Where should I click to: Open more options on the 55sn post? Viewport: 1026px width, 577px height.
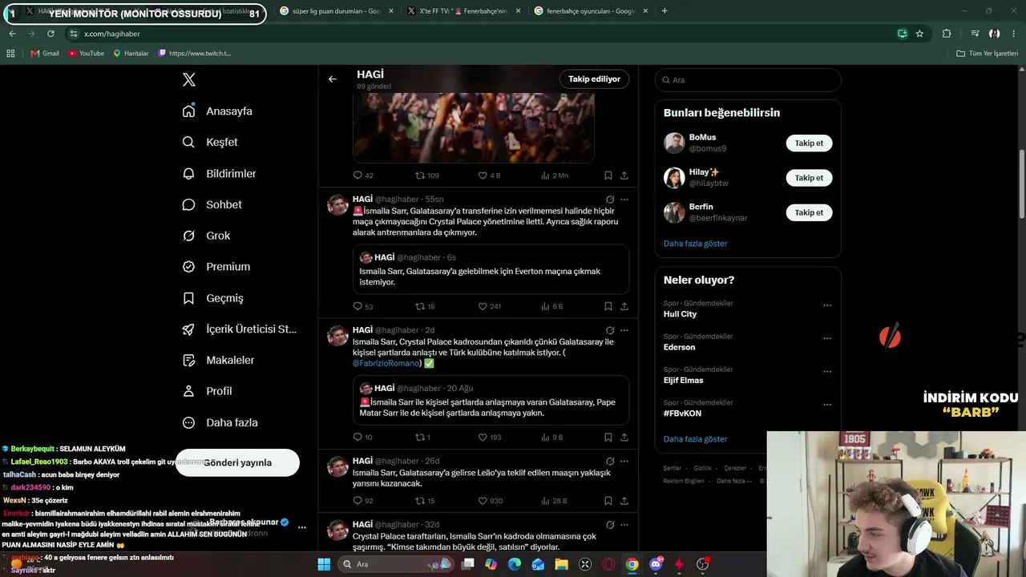[x=624, y=200]
